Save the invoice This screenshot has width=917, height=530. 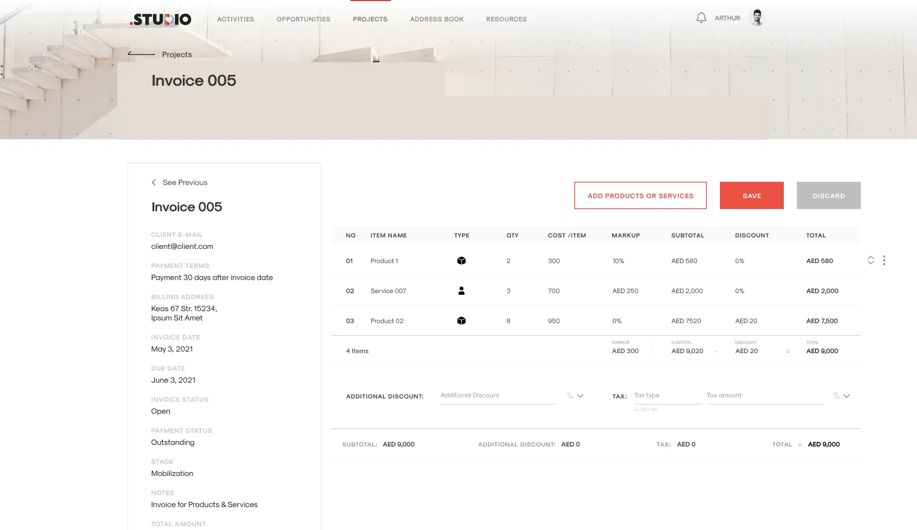[x=752, y=195]
